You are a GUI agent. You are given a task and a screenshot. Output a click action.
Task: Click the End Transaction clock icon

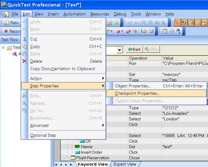click(151, 31)
